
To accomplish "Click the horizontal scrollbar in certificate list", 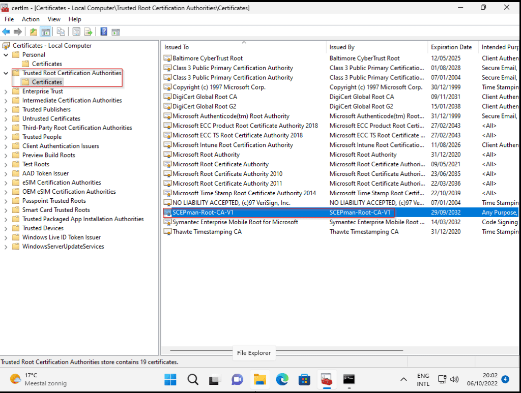I will pyautogui.click(x=285, y=350).
